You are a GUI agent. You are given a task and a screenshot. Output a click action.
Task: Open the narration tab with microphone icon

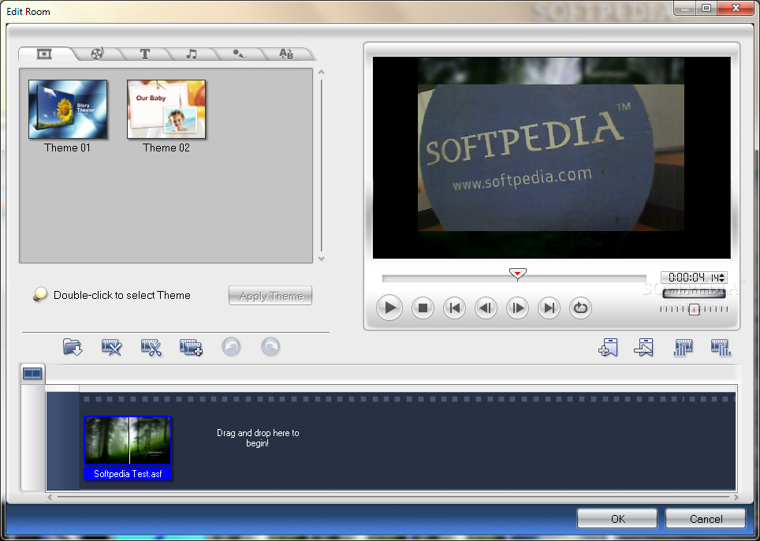(x=238, y=54)
